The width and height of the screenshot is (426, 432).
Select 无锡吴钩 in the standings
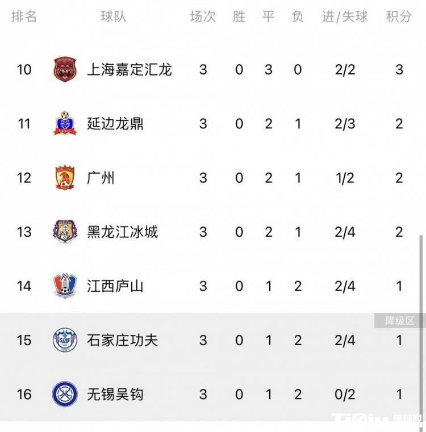[x=115, y=394]
